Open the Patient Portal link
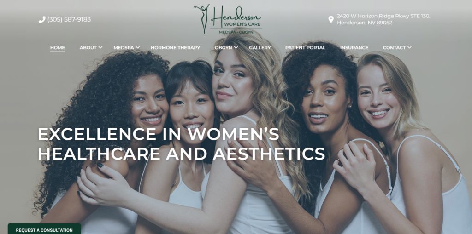Viewport: 472px width, 234px height. click(305, 47)
